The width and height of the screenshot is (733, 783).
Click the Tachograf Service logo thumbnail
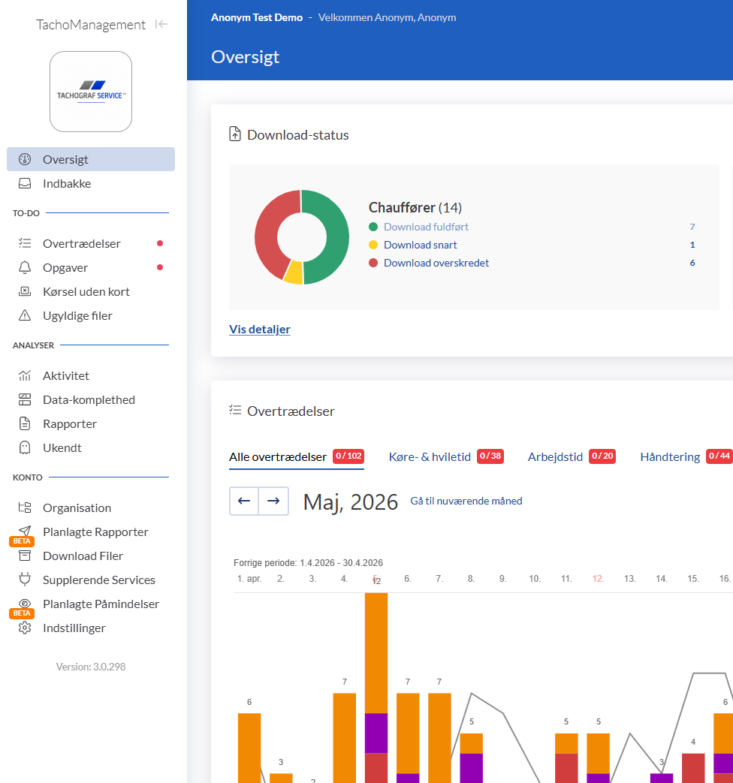pyautogui.click(x=91, y=92)
